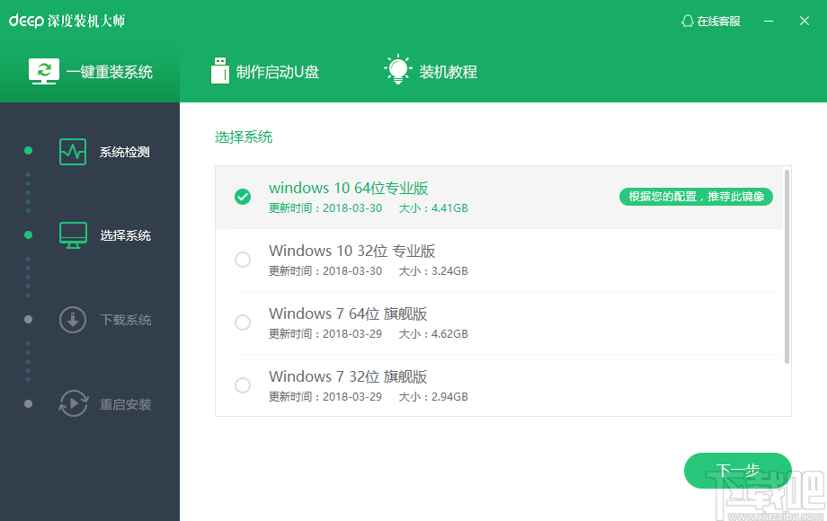Click the deep logo in the title bar
Viewport: 827px width, 521px height.
click(x=29, y=20)
